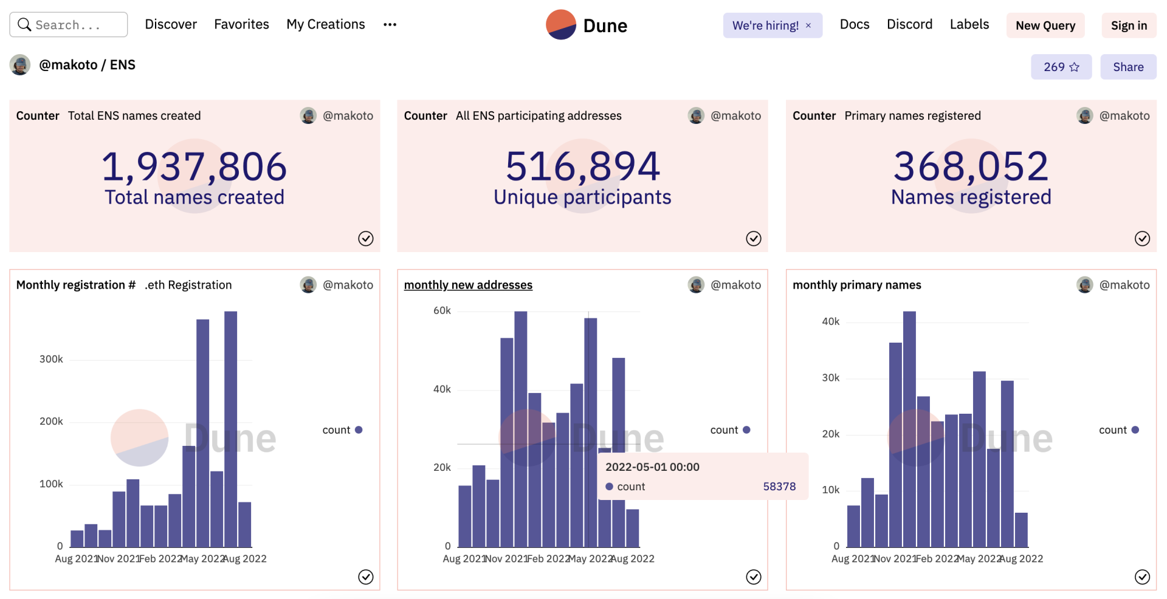Star the dashboard with 269 stars
The width and height of the screenshot is (1167, 599).
click(x=1061, y=67)
